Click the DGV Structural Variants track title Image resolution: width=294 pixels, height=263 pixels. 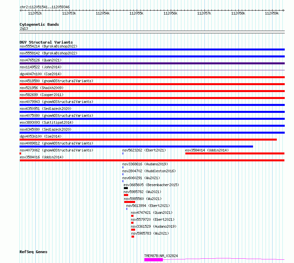46,42
